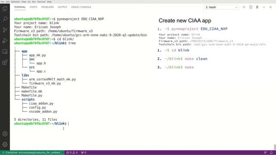Click 'app.h' in tree output
Viewport: 276px width, 155px height.
pos(41,63)
